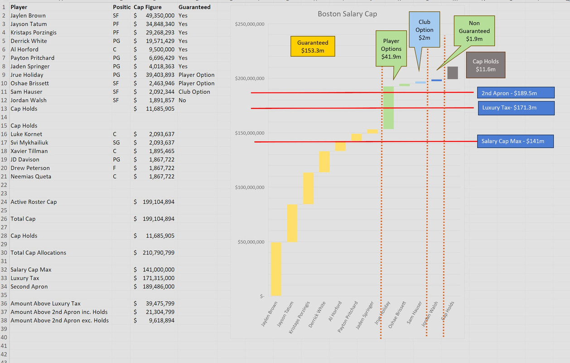
Task: Click the 2nd Apron - $189.5m label box
Action: click(x=516, y=93)
